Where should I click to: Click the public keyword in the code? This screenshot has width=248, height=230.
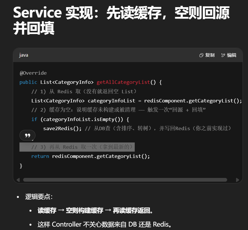pos(28,82)
